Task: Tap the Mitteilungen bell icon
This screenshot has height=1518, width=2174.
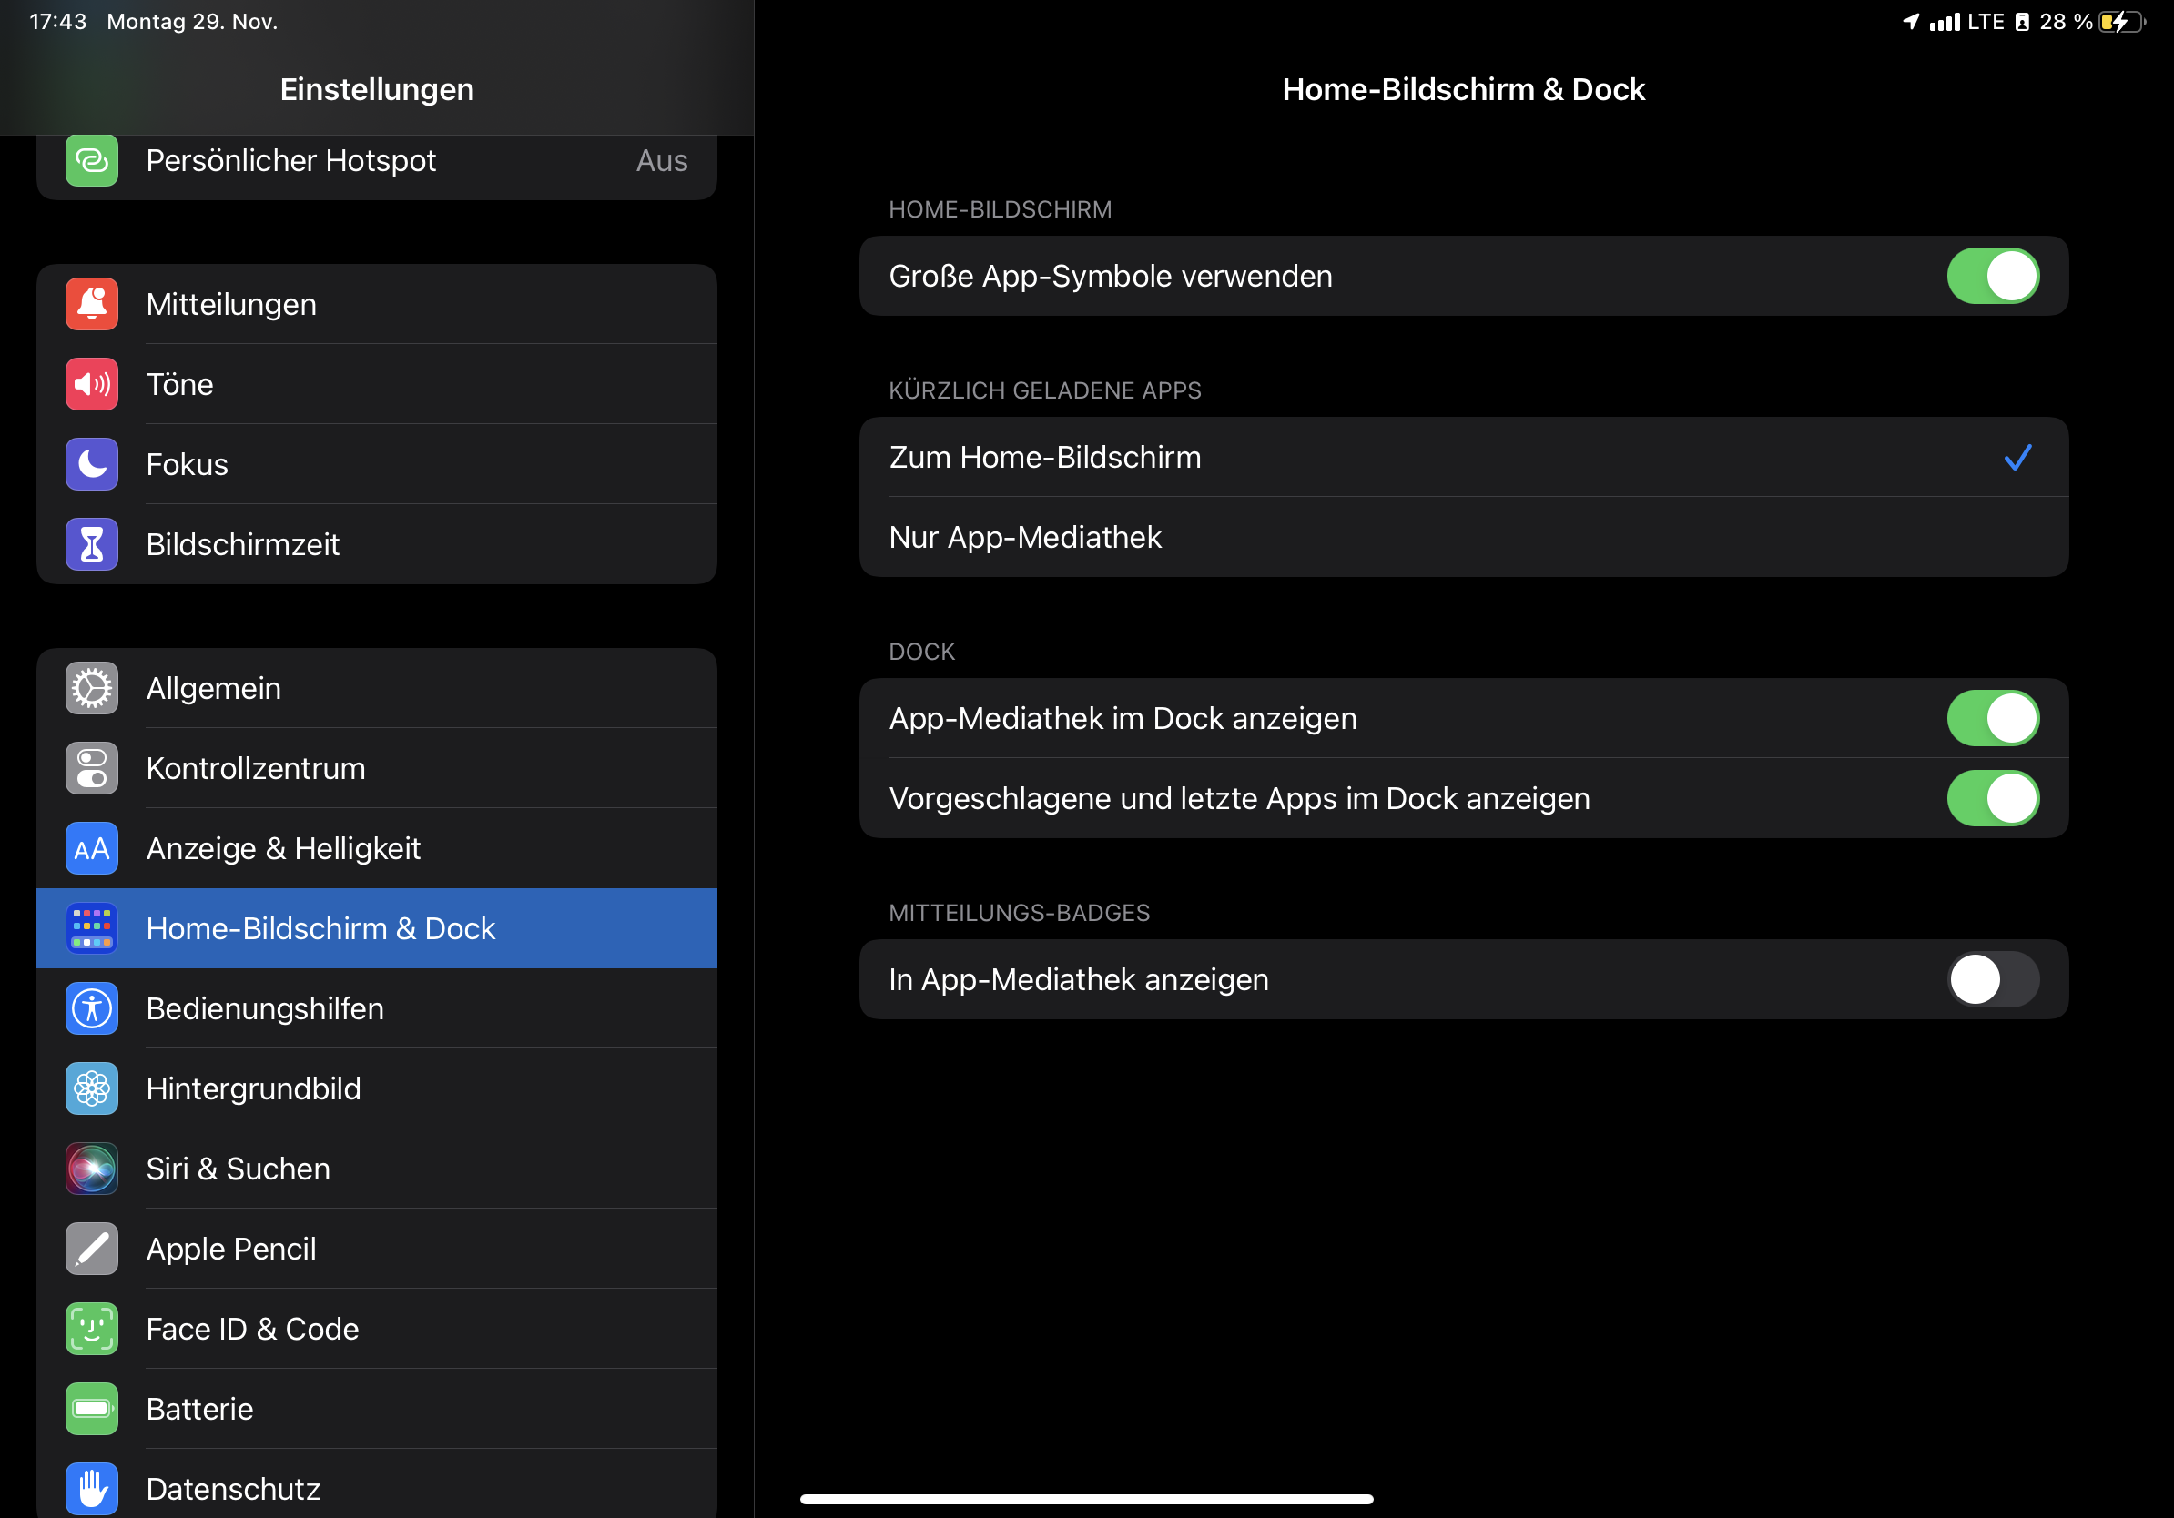Action: (x=92, y=304)
